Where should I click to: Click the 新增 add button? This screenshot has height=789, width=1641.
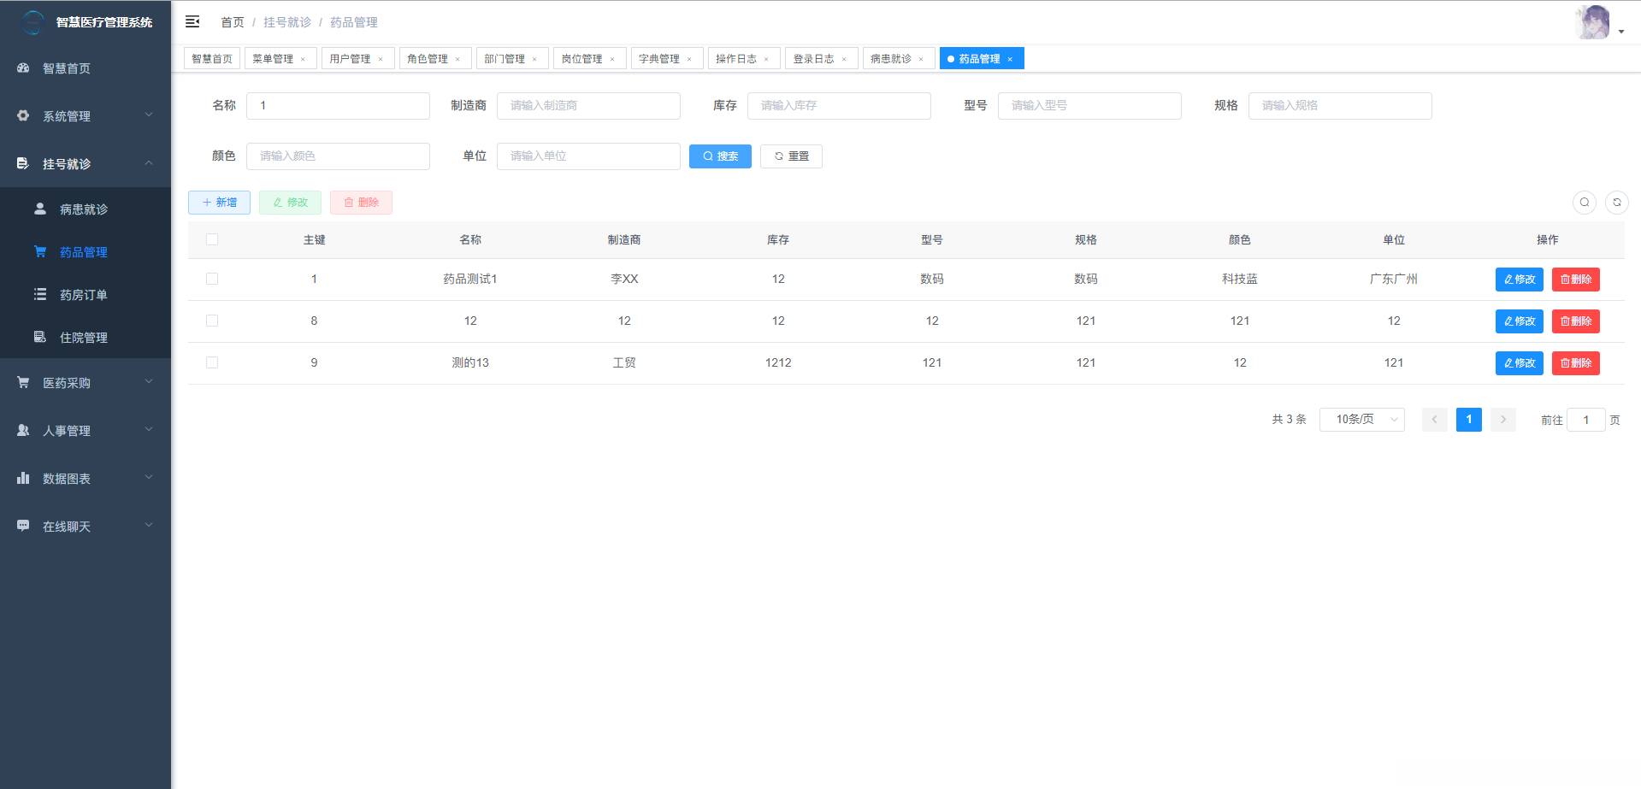[x=219, y=203]
